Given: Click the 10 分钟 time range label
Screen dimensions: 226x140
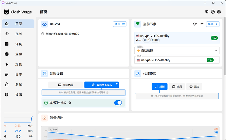Looking at the screenshot, I should (53, 130).
